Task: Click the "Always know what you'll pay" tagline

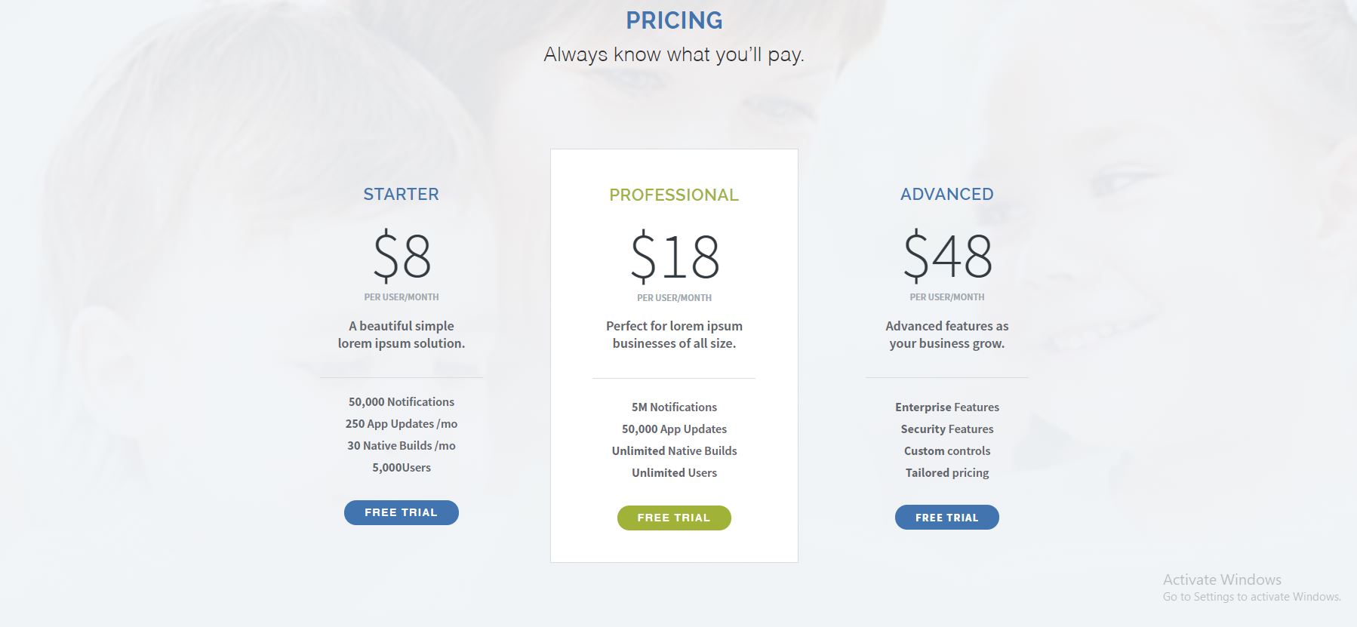Action: click(674, 55)
